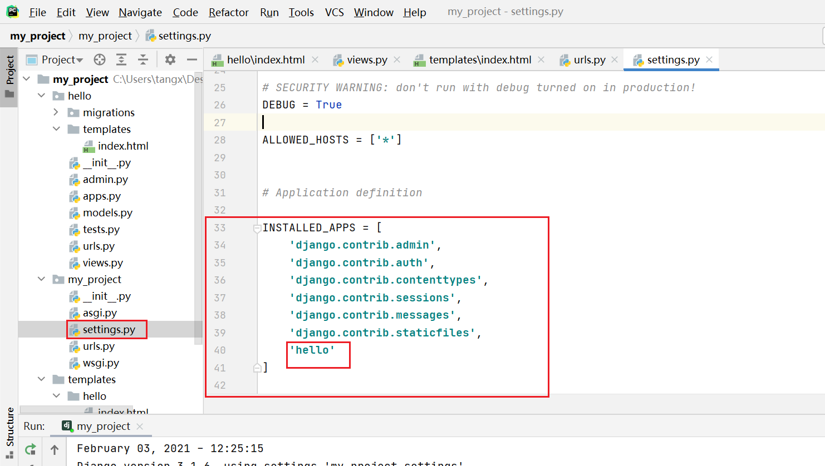
Task: Select asgi.py in project tree
Action: 94,313
